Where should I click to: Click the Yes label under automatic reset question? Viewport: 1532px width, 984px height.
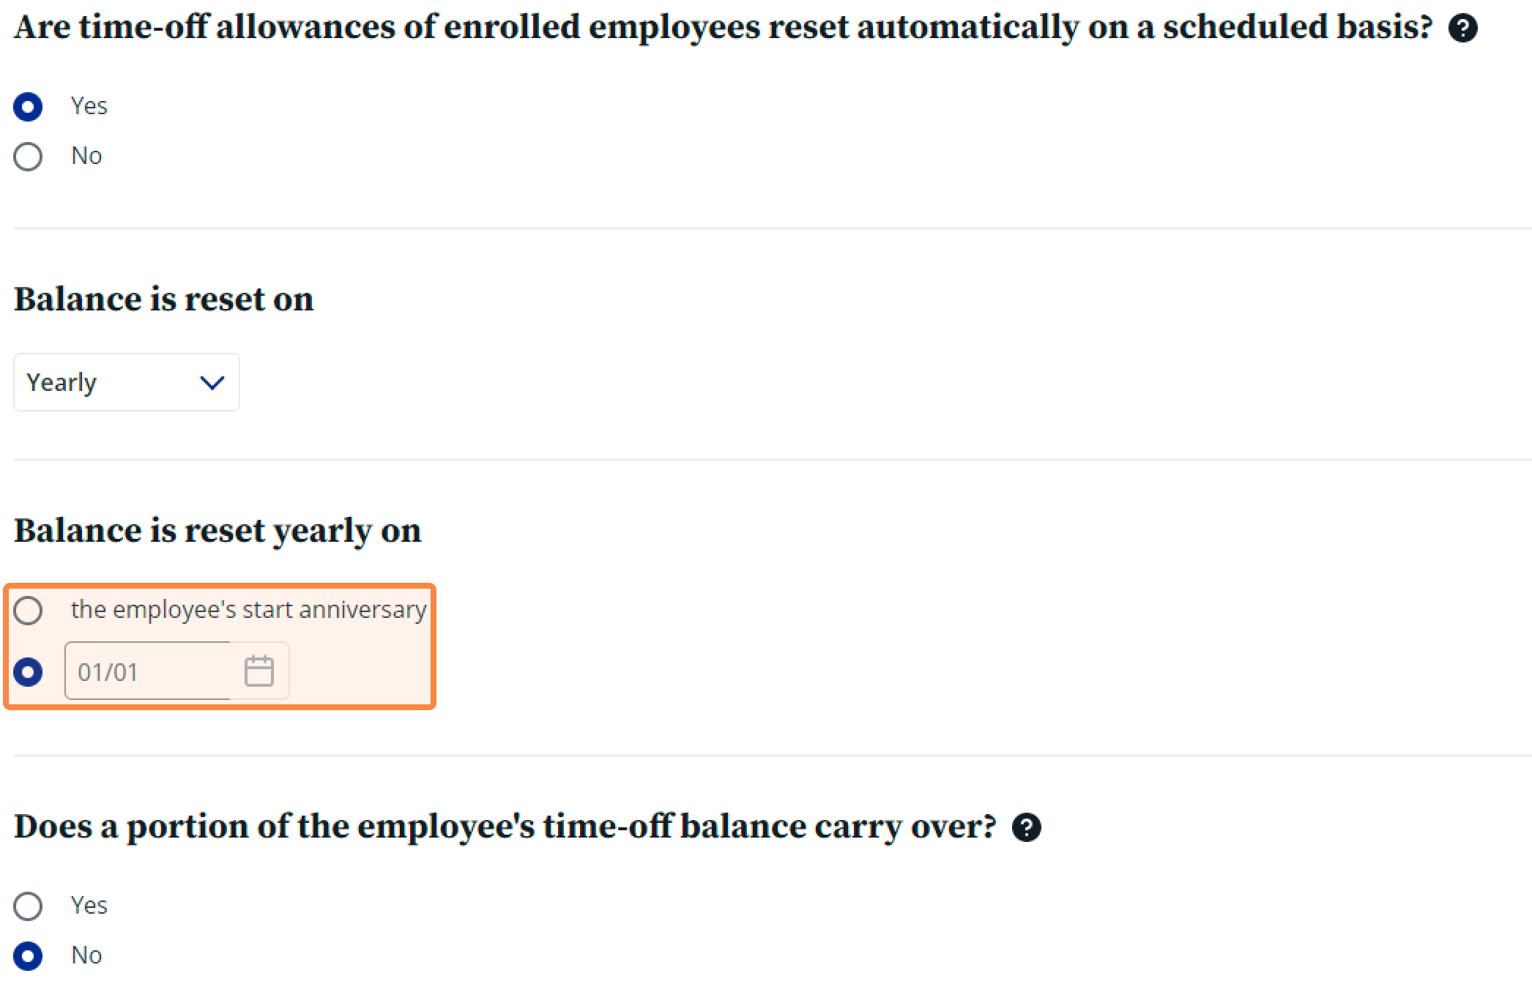point(89,106)
